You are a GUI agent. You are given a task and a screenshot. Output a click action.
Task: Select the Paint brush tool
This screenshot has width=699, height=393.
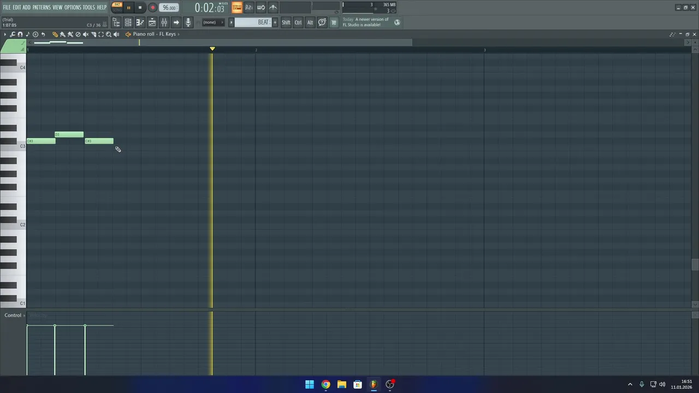62,34
